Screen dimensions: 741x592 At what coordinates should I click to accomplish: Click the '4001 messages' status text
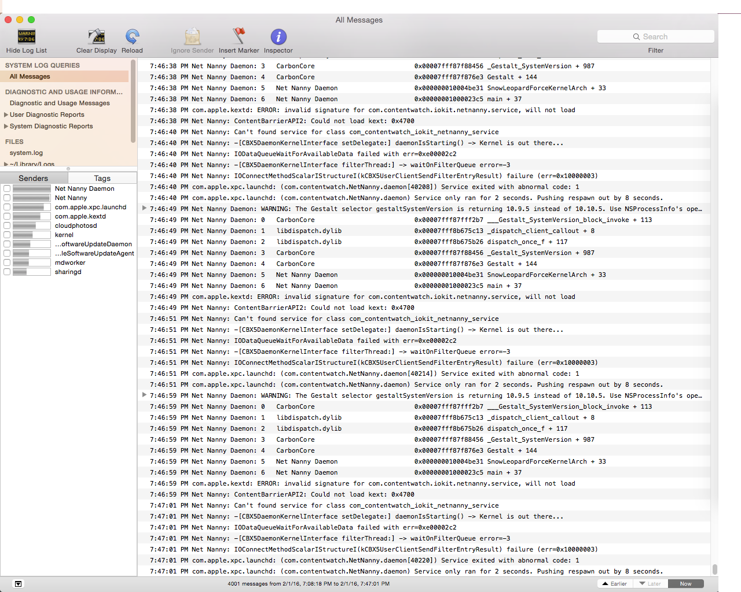pyautogui.click(x=309, y=584)
